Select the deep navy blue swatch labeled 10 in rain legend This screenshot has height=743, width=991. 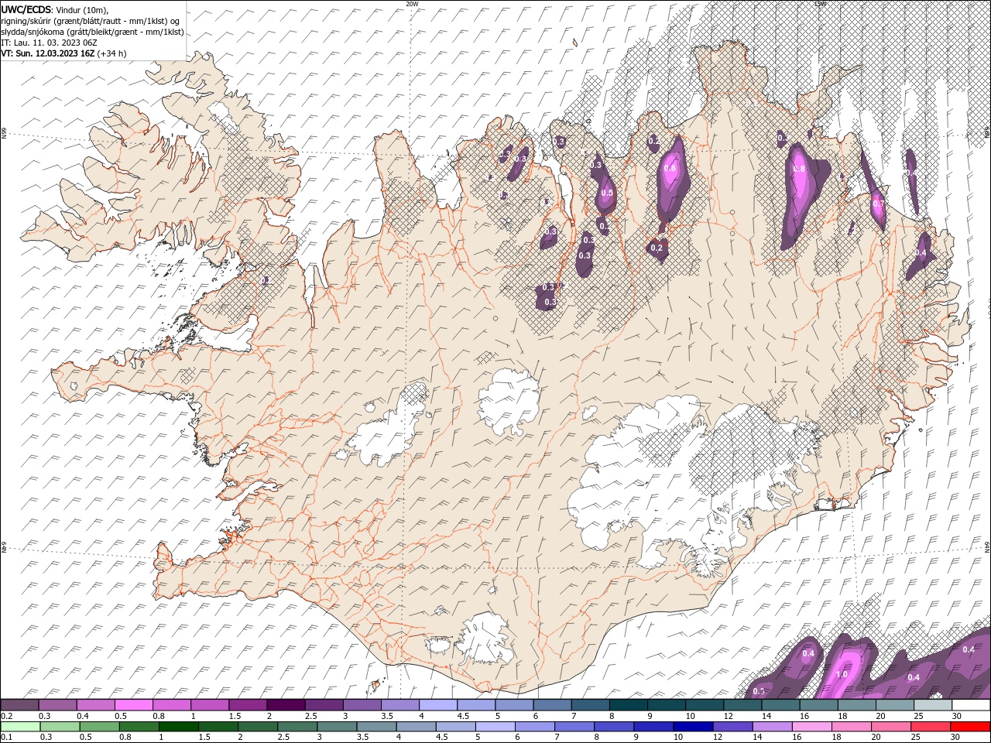click(693, 726)
